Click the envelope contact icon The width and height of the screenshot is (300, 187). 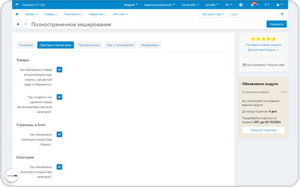244,65
